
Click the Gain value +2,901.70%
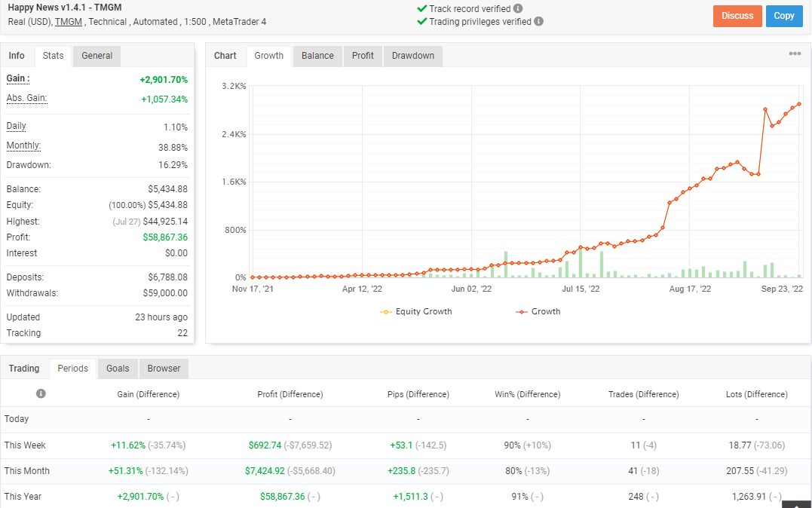click(164, 80)
